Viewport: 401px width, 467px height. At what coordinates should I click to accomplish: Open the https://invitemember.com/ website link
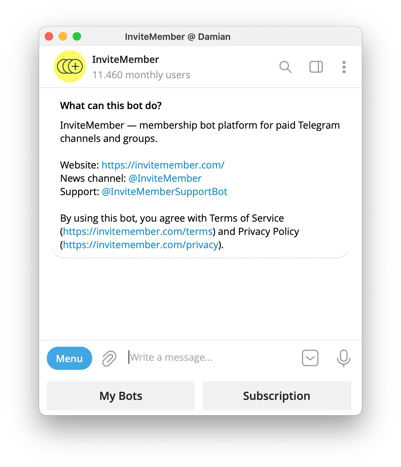[163, 165]
